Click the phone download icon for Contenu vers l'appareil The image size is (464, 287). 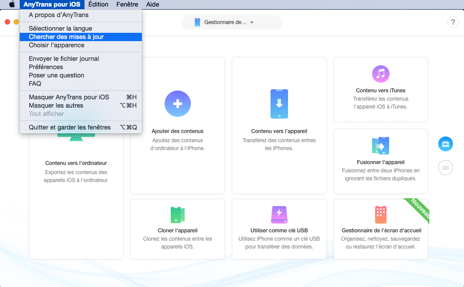point(279,104)
